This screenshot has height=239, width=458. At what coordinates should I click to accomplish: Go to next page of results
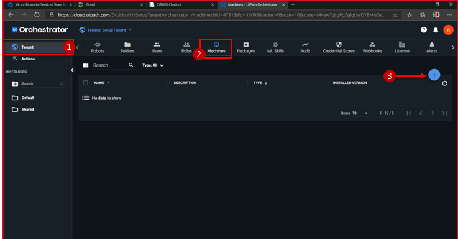(x=433, y=113)
